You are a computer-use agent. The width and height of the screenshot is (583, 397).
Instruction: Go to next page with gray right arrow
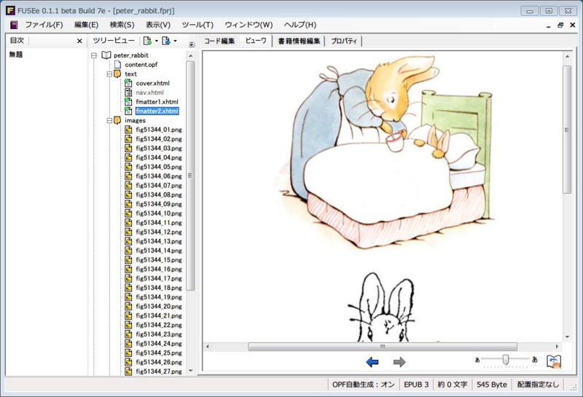pos(399,362)
